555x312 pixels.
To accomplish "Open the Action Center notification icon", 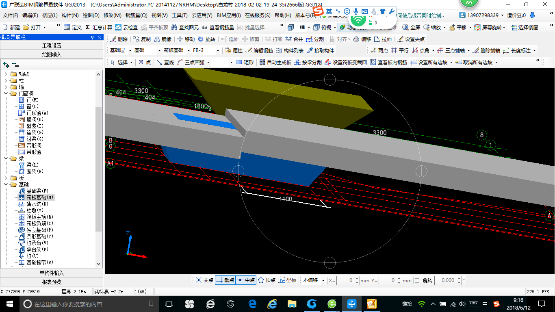I will point(541,303).
